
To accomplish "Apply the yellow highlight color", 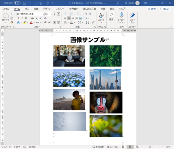I will [x=25, y=22].
